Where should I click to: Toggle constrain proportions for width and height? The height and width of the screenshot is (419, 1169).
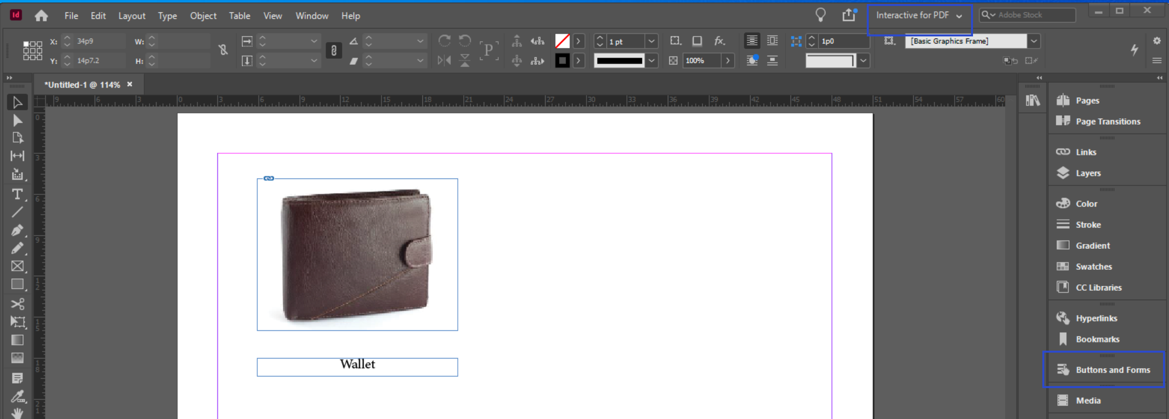pyautogui.click(x=223, y=50)
